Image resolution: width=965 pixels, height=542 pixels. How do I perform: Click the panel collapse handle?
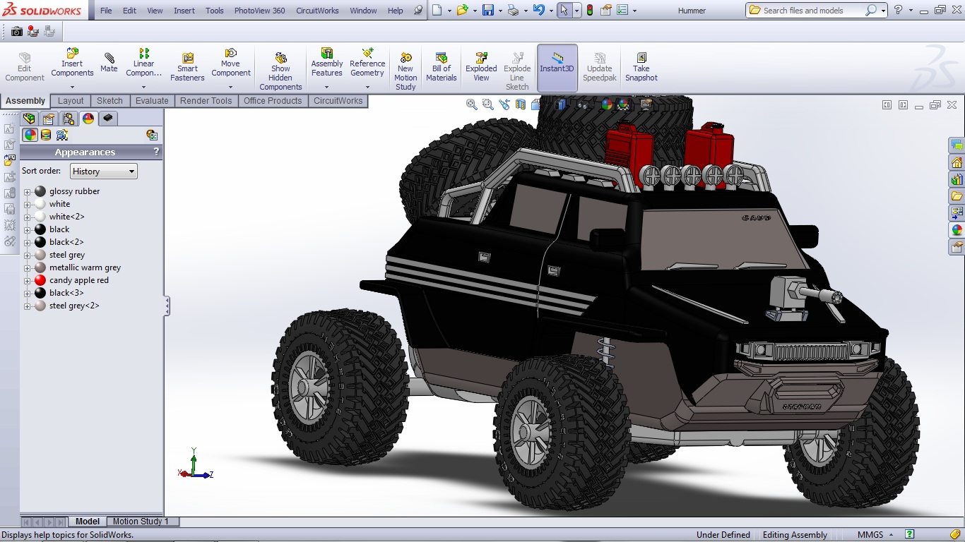pyautogui.click(x=167, y=306)
